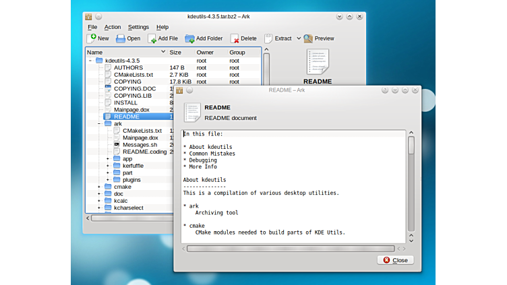Expand the cmake folder node
This screenshot has height=285, width=507.
(x=99, y=187)
